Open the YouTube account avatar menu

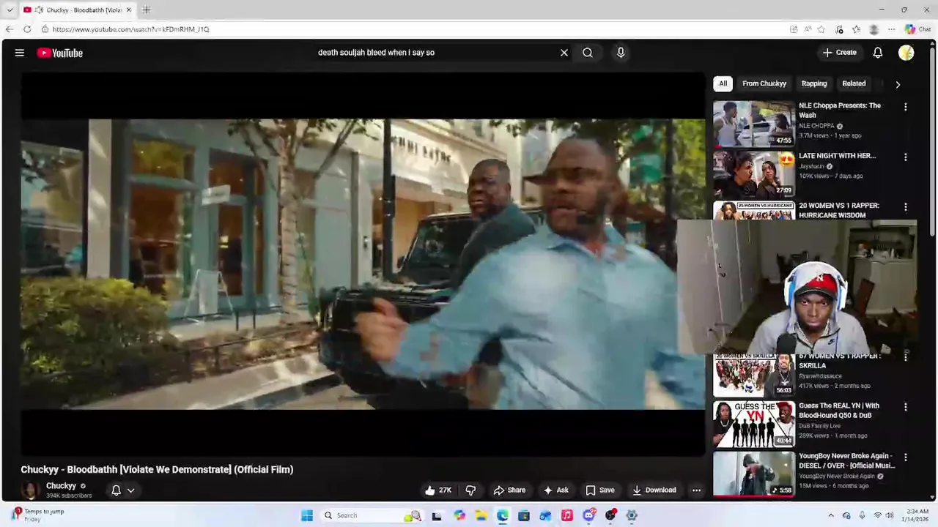tap(906, 53)
